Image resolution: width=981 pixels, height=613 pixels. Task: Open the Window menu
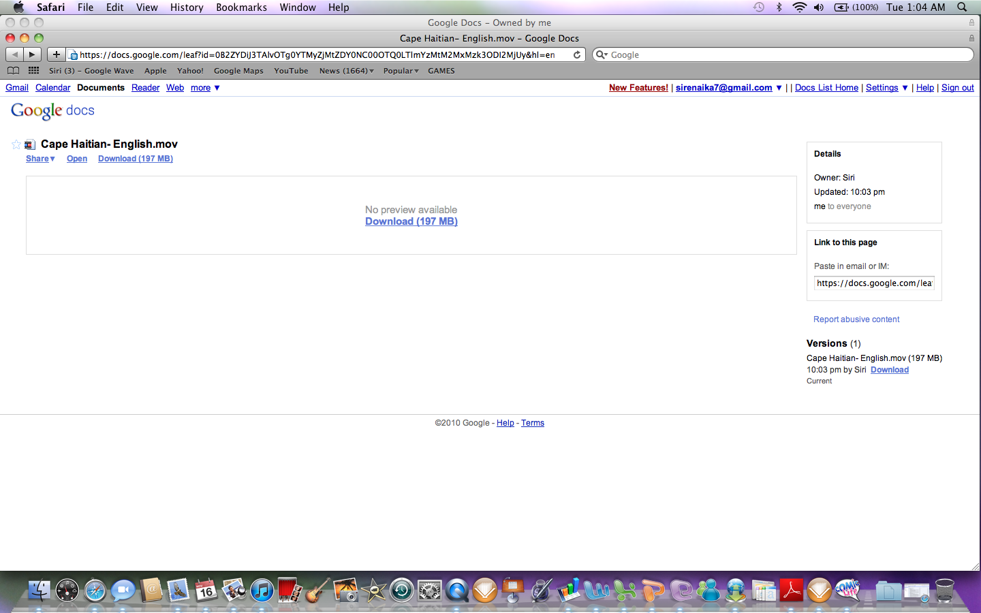click(298, 7)
